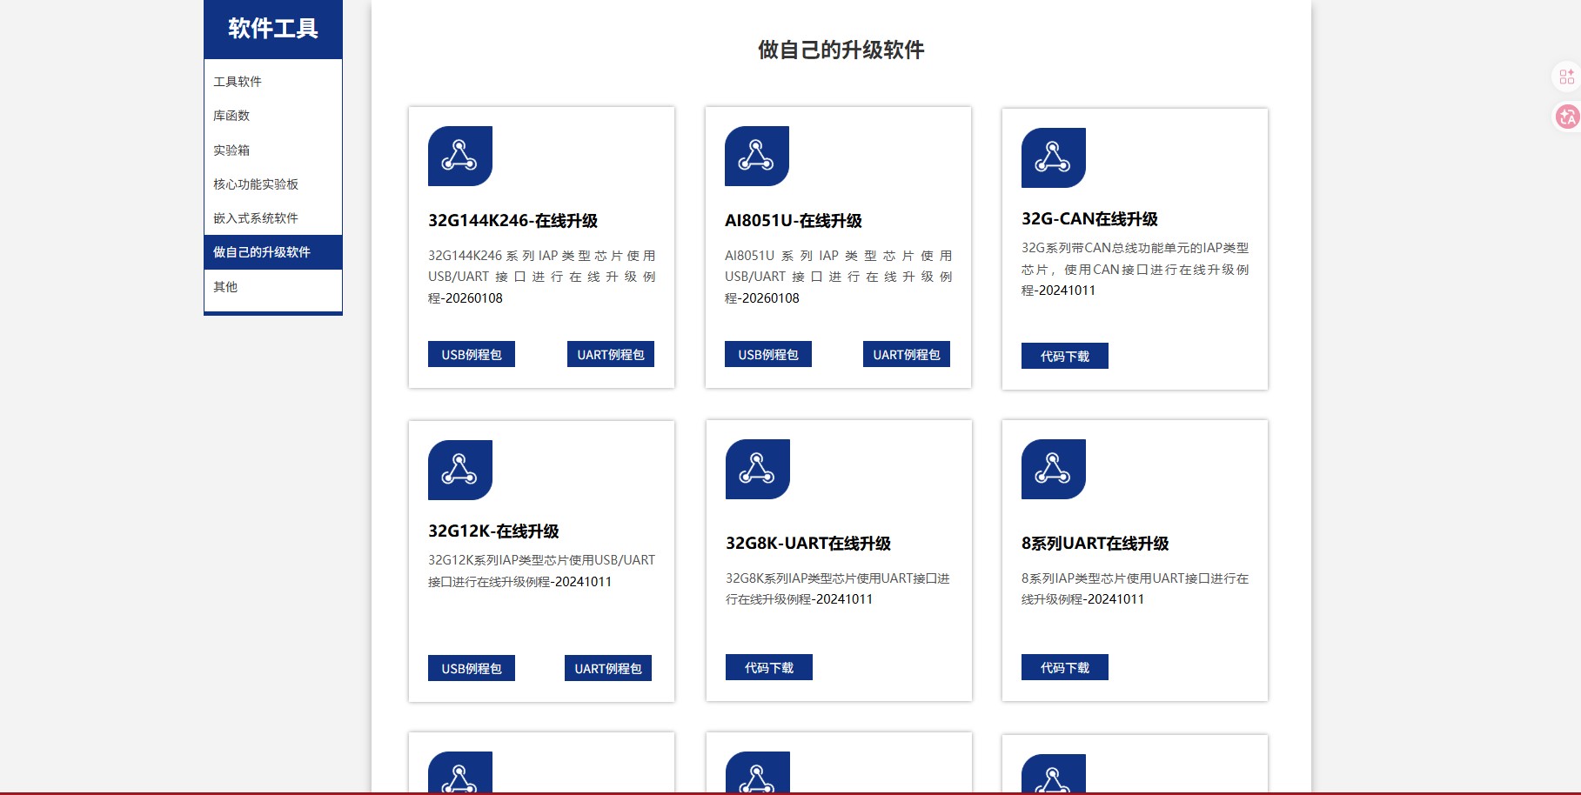Click the AI8051U-在线升级 title

click(794, 221)
